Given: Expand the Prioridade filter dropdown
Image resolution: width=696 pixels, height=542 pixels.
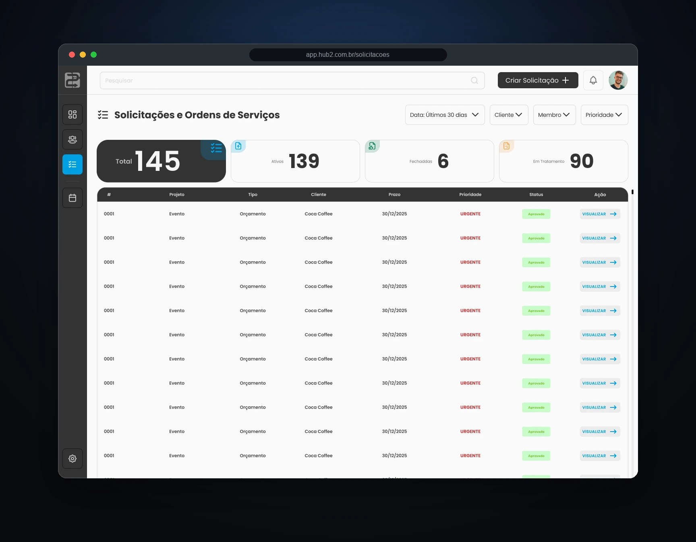Looking at the screenshot, I should point(604,115).
